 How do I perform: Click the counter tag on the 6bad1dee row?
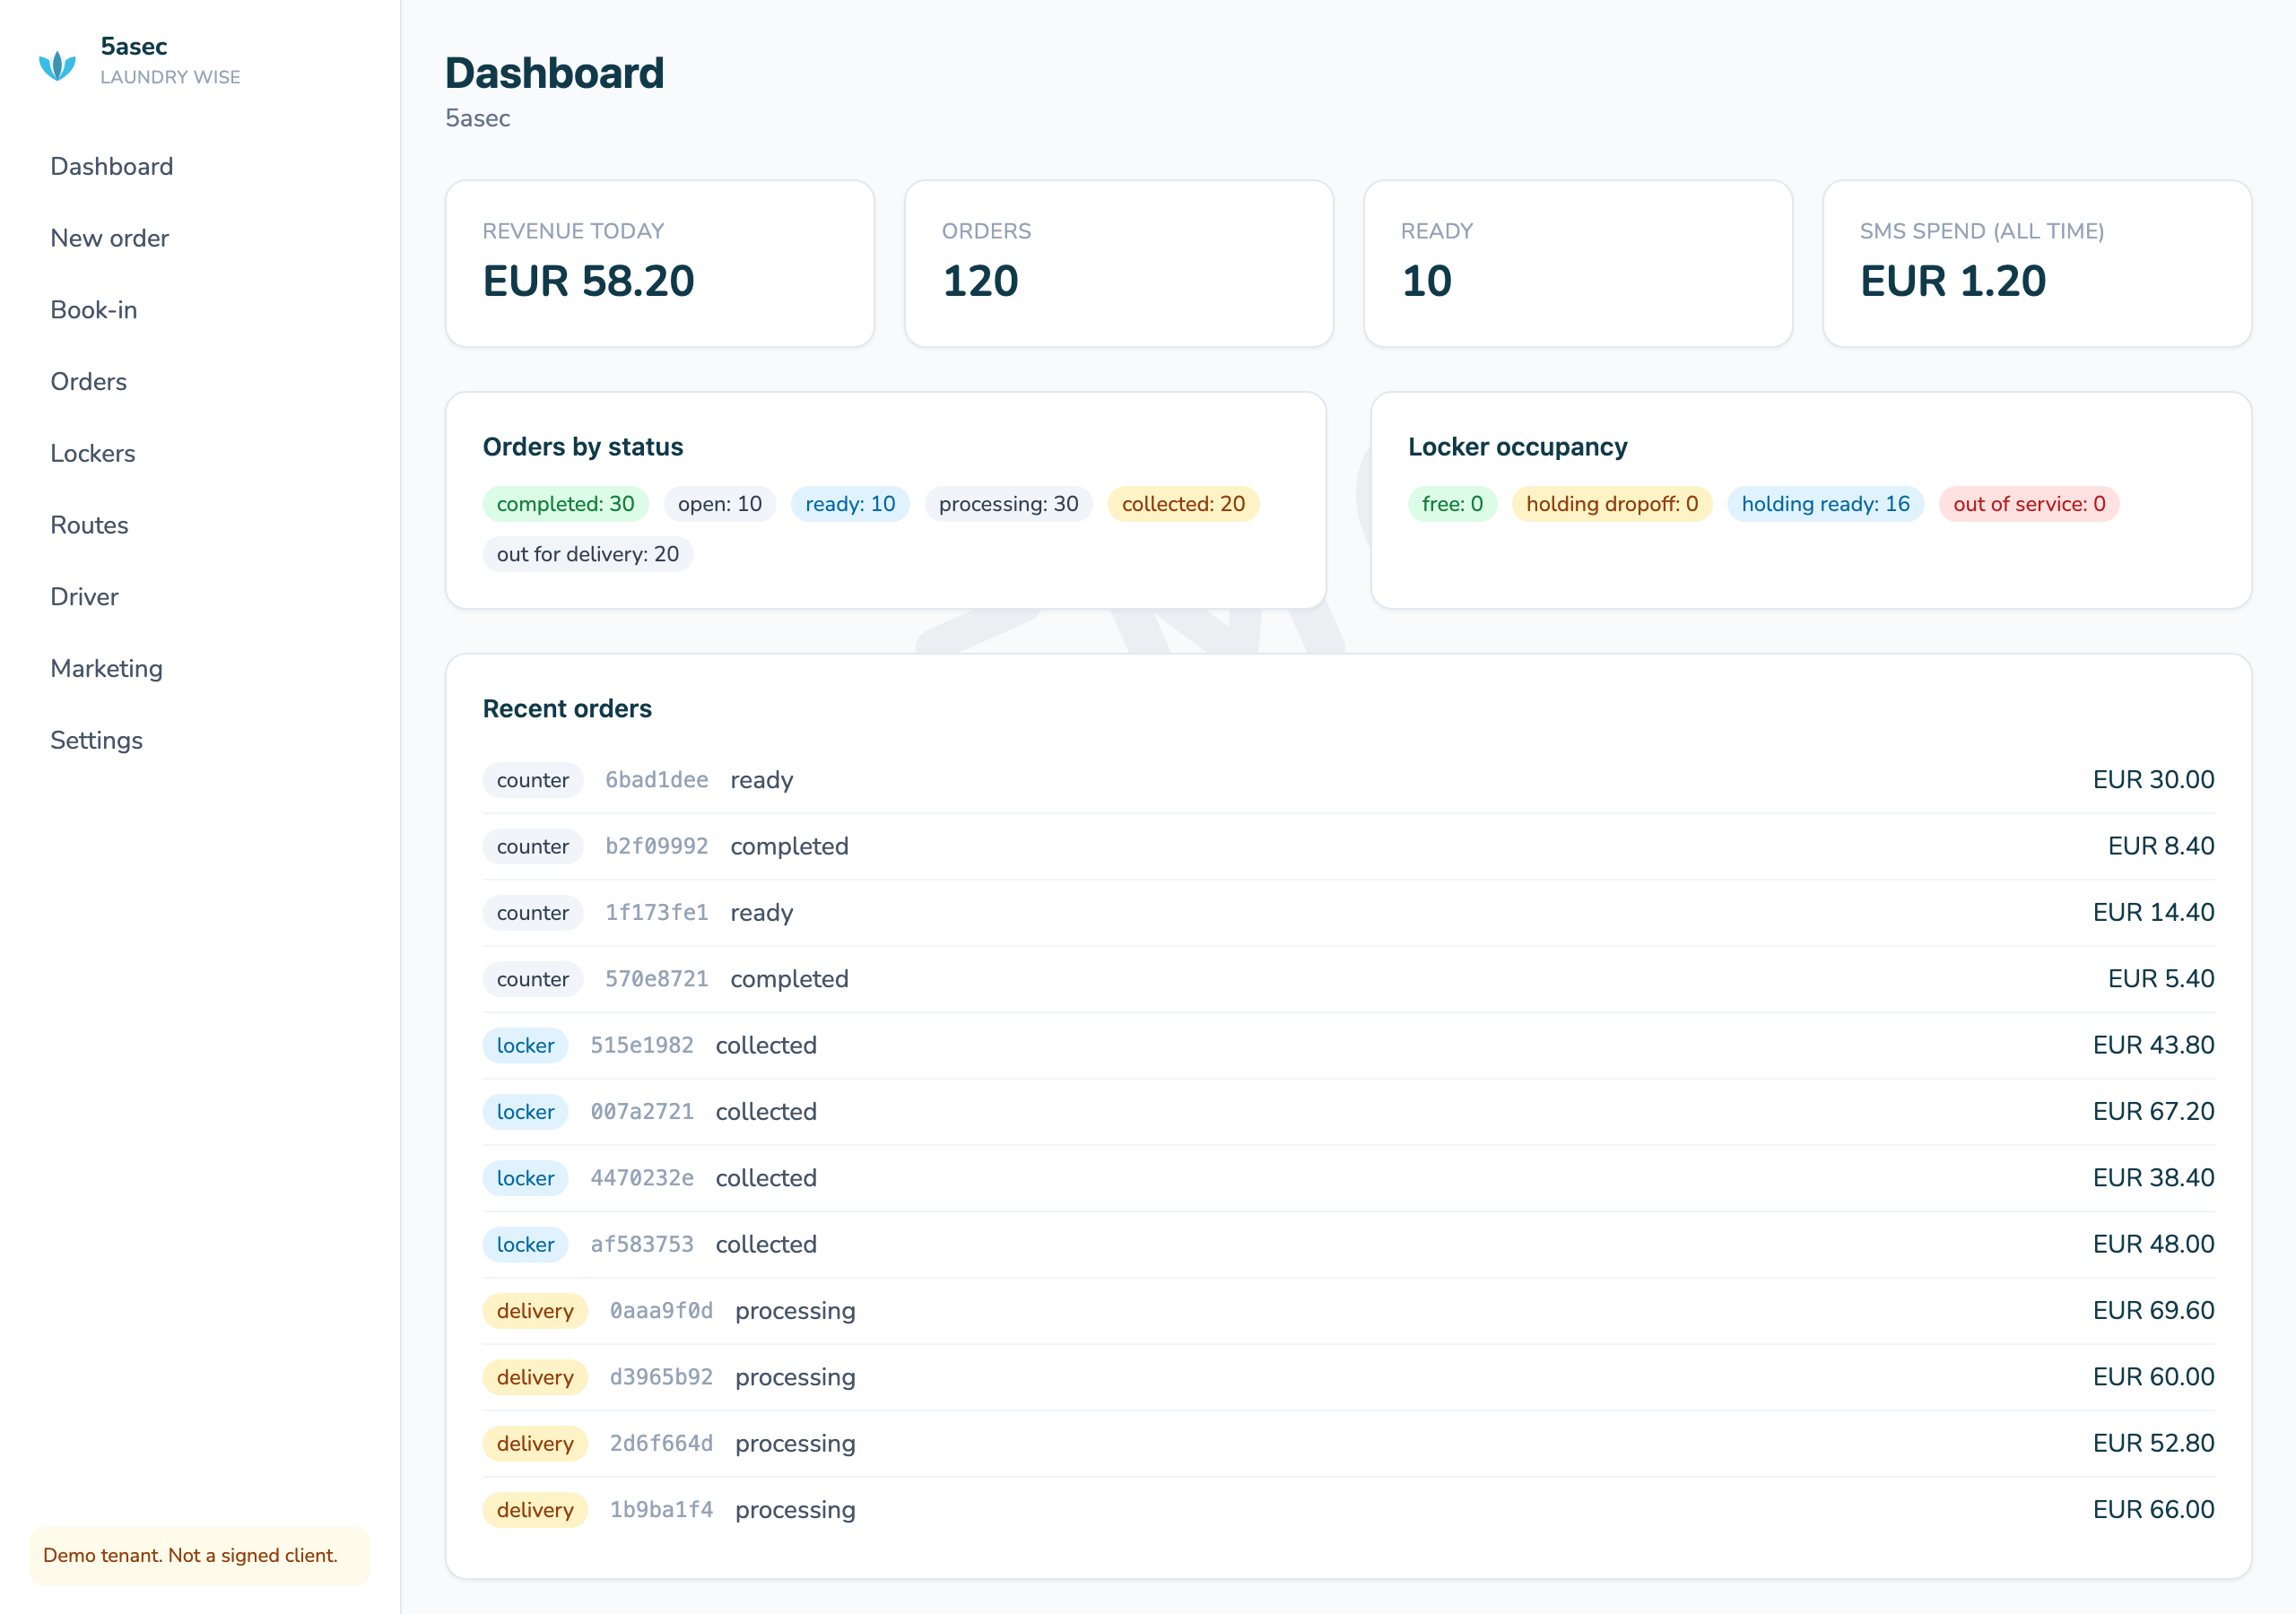coord(533,780)
